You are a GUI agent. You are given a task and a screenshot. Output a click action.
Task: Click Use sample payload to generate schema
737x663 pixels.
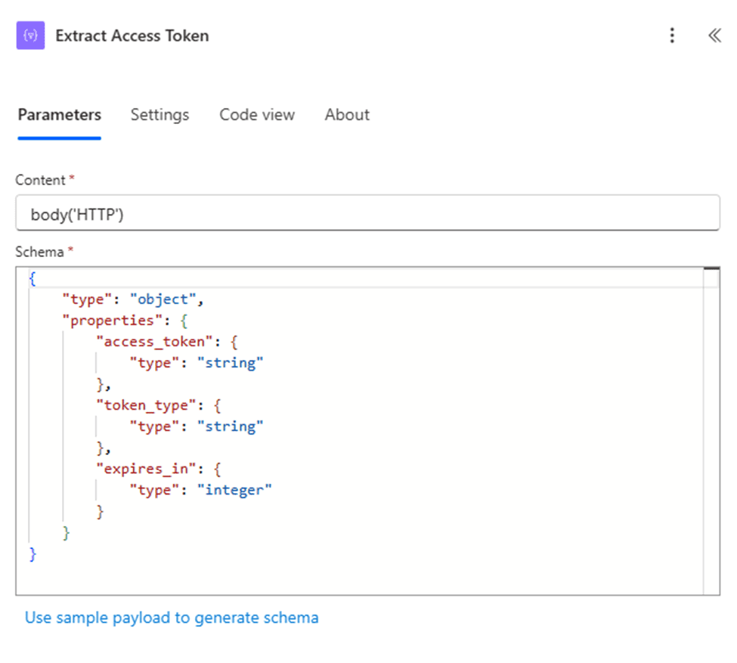point(172,618)
